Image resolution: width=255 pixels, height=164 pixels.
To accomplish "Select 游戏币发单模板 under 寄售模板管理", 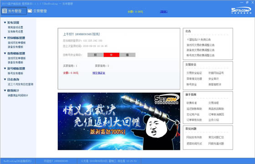I will coord(17,58).
